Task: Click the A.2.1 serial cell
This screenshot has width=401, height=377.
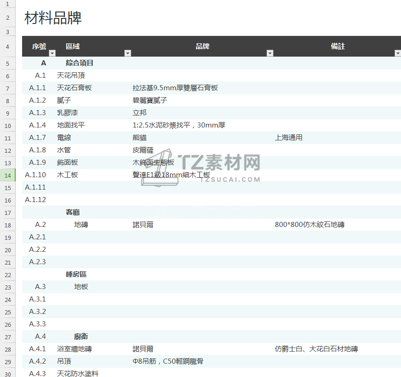Action: (x=37, y=237)
